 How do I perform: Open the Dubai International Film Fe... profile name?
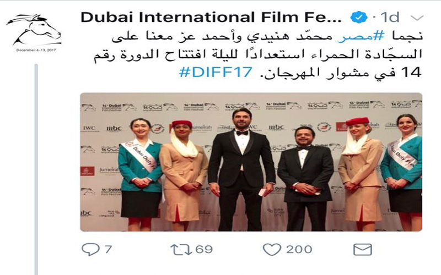pyautogui.click(x=211, y=18)
